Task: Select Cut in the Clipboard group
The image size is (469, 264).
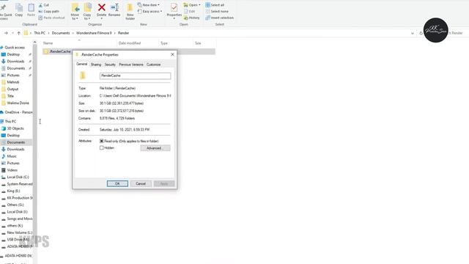Action: [44, 5]
